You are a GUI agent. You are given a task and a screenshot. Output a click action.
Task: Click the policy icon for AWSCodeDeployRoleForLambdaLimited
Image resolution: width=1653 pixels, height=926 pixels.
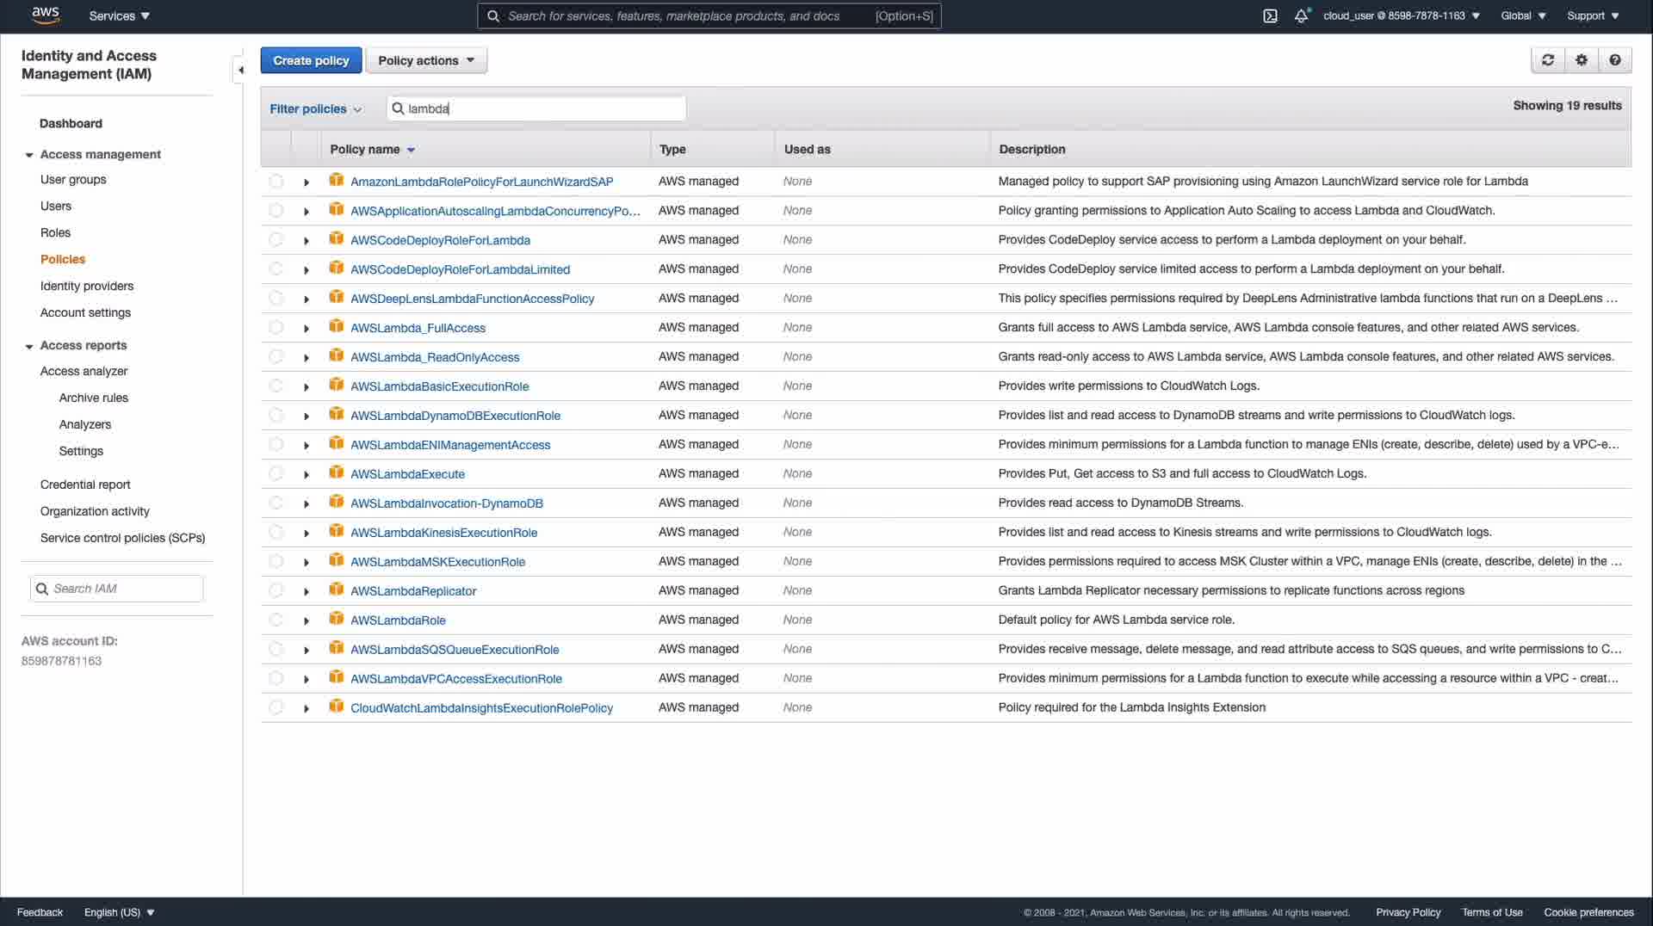click(x=337, y=268)
